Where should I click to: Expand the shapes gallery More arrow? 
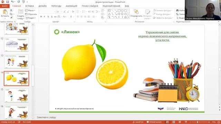pyautogui.click(x=128, y=17)
